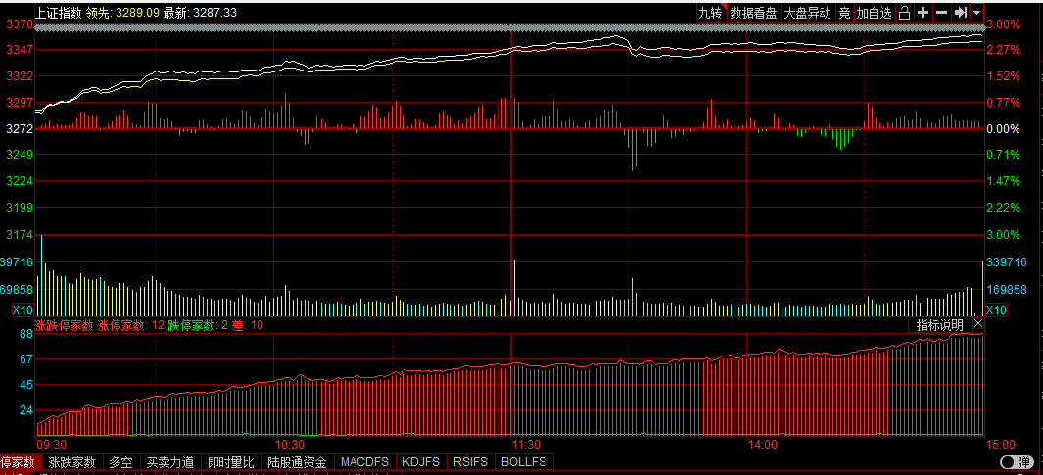Click the 涨停家数: 12 readout

coord(131,324)
